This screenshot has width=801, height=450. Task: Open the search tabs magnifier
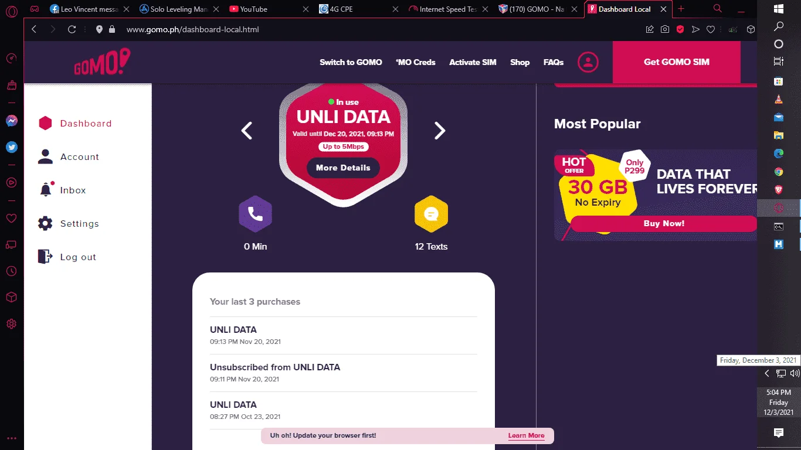[718, 9]
